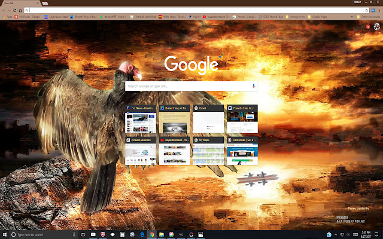This screenshot has width=383, height=239.
Task: Open the Gmail most-visited tile
Action: (208, 121)
